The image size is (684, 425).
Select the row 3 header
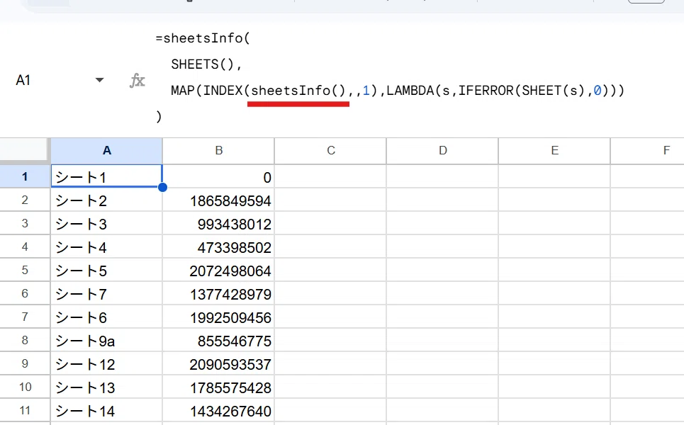pos(25,223)
